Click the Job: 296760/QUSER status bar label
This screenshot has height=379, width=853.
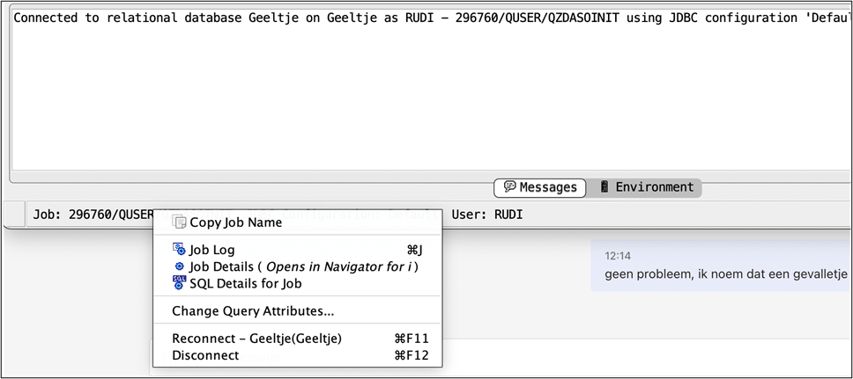point(86,214)
